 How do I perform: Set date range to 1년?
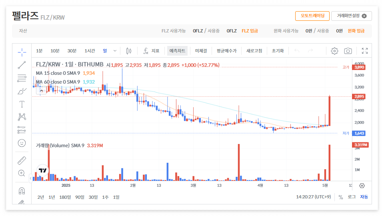[x=52, y=197]
